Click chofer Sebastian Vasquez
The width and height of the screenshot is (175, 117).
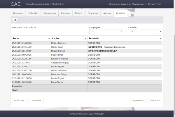60,63
